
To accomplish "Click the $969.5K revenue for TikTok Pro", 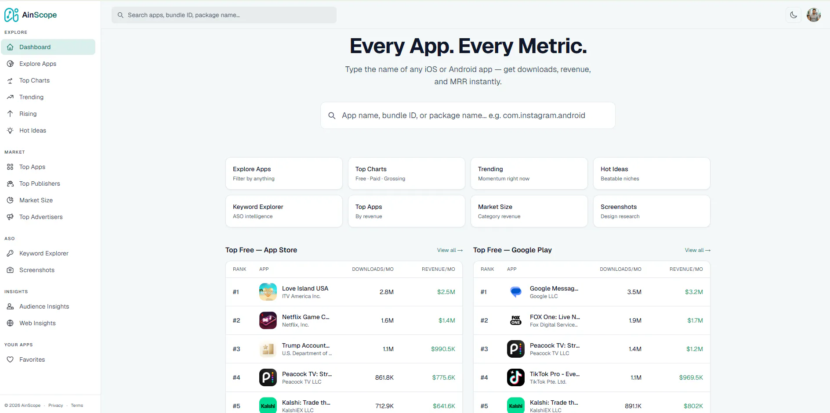I will 691,377.
